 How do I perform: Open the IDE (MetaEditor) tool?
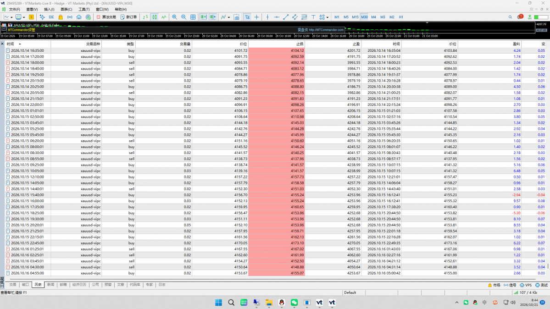pos(51,17)
